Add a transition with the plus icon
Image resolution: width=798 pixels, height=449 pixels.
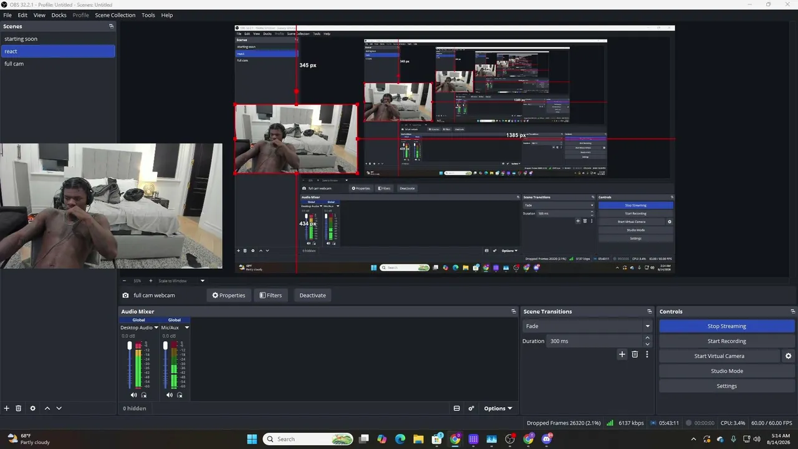point(622,354)
